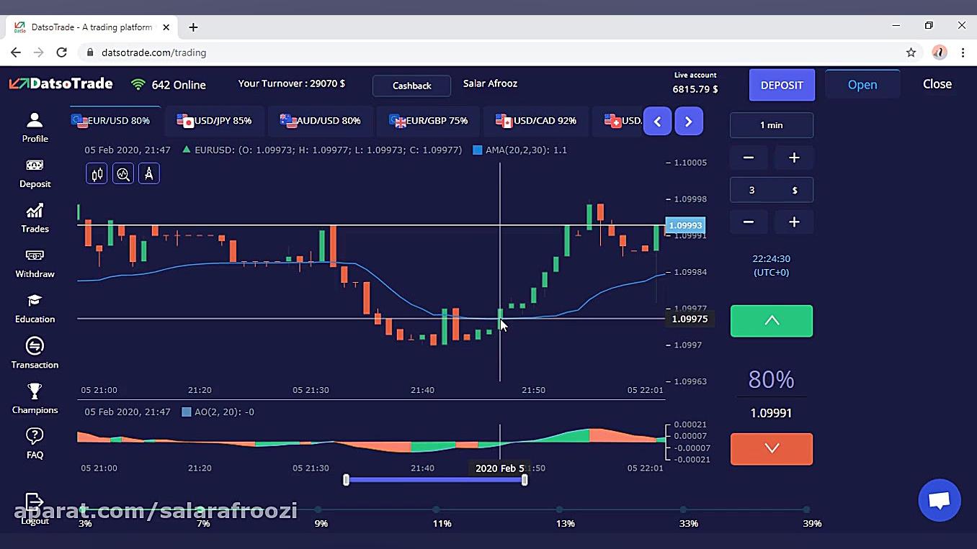Screen dimensions: 977x549
Task: Click the datsotrade.com/trading address bar
Action: [x=490, y=53]
